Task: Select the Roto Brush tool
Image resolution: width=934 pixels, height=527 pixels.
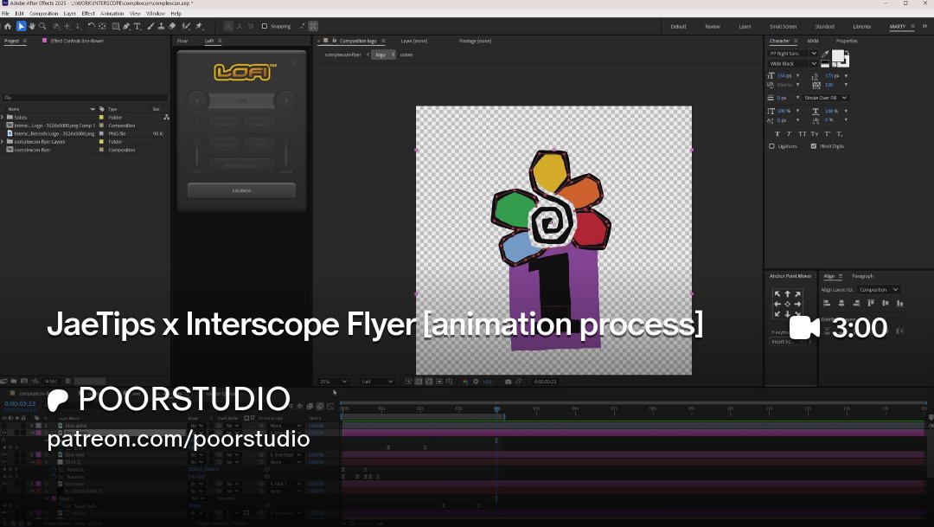Action: 186,26
